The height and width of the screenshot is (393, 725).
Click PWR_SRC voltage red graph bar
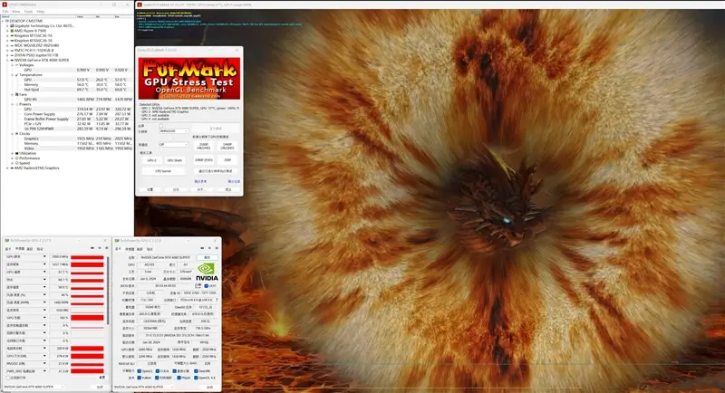tap(87, 371)
